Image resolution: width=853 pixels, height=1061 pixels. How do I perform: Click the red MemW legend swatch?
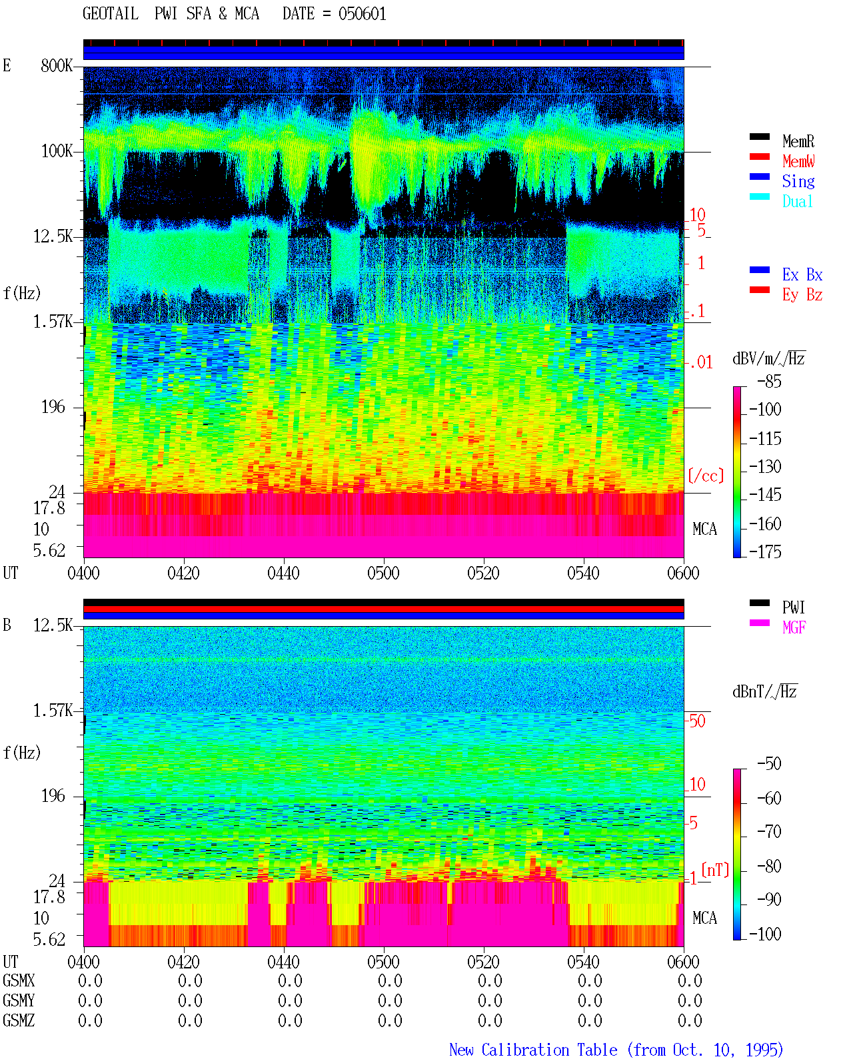pos(760,157)
